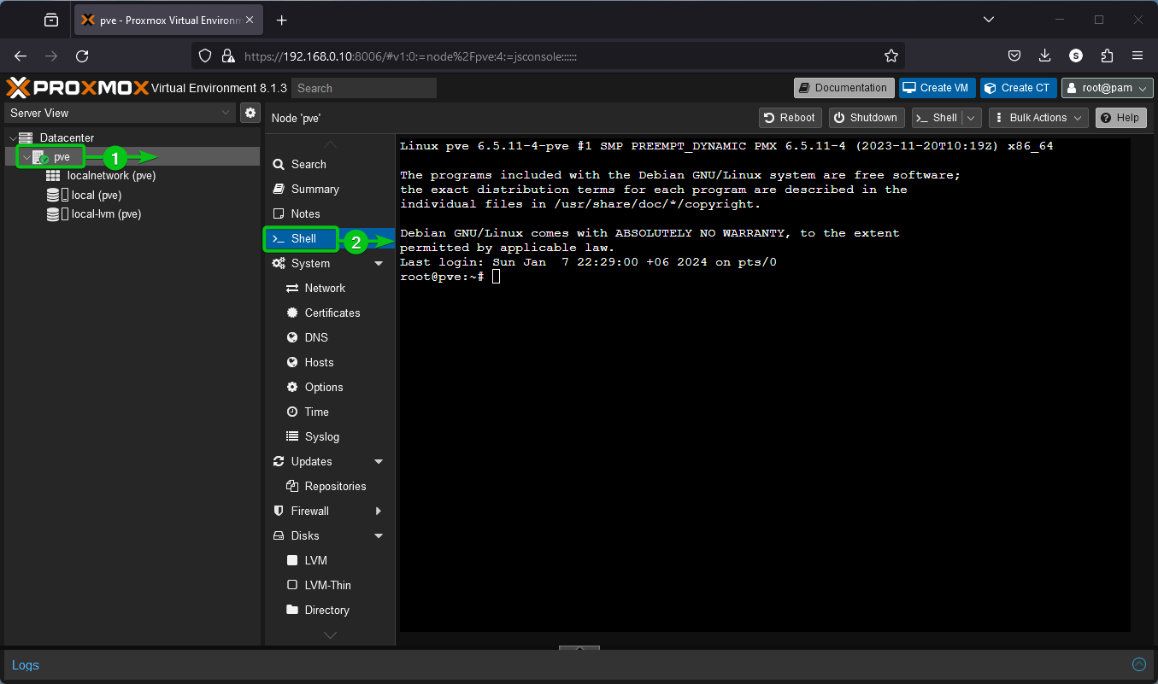This screenshot has height=684, width=1158.
Task: Click the log panel splitter handle
Action: [579, 648]
